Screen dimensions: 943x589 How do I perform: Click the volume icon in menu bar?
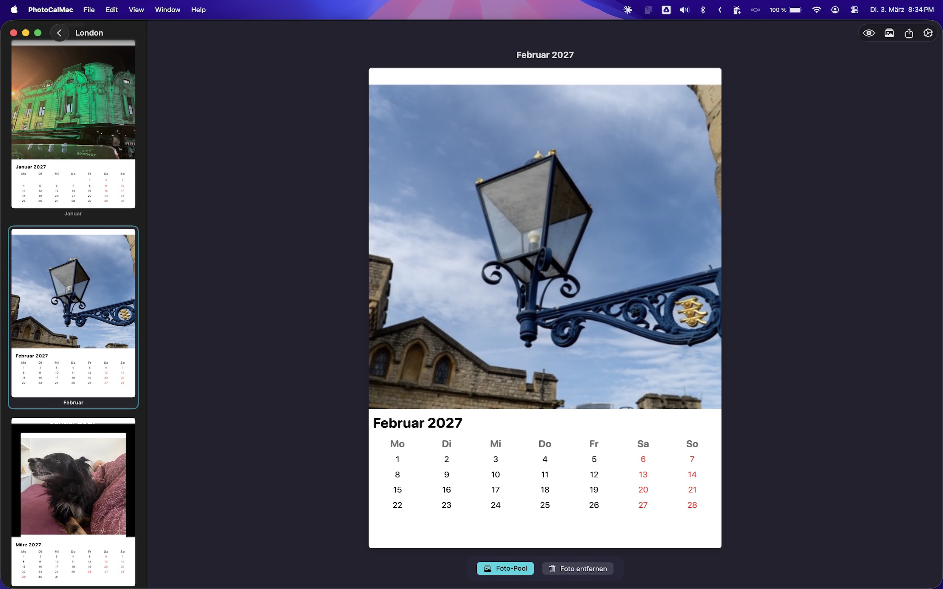pos(684,10)
